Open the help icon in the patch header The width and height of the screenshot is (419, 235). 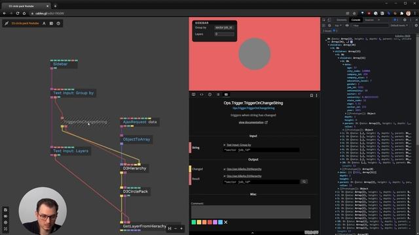pos(58,23)
